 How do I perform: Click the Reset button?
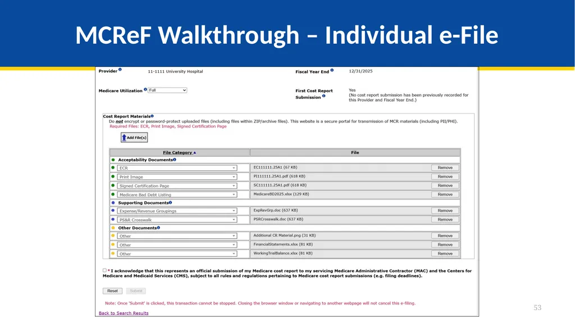[x=112, y=291]
